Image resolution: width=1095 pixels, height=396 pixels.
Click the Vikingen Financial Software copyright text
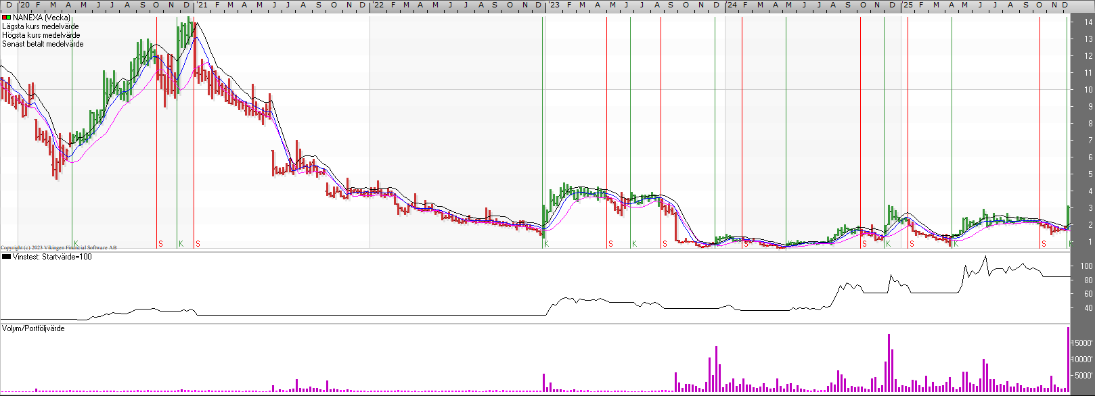(x=58, y=248)
